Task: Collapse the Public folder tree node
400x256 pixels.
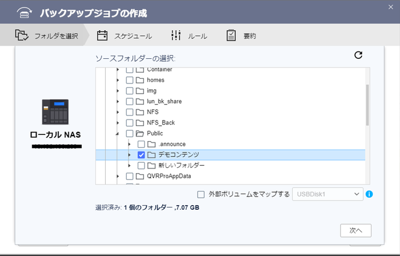Action: [x=118, y=134]
